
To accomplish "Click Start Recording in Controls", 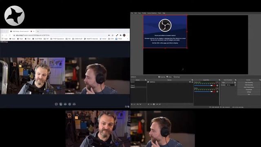I will 249,85.
